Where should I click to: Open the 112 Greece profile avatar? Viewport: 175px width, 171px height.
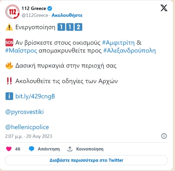point(13,12)
